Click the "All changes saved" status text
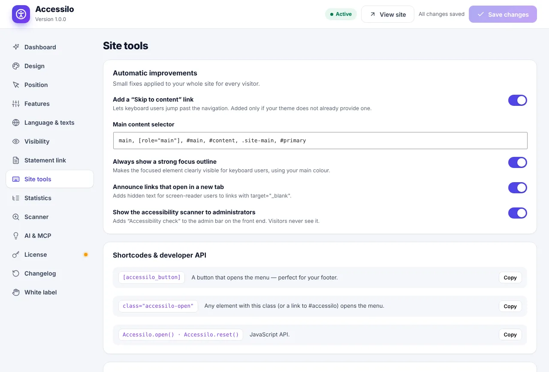 tap(441, 14)
